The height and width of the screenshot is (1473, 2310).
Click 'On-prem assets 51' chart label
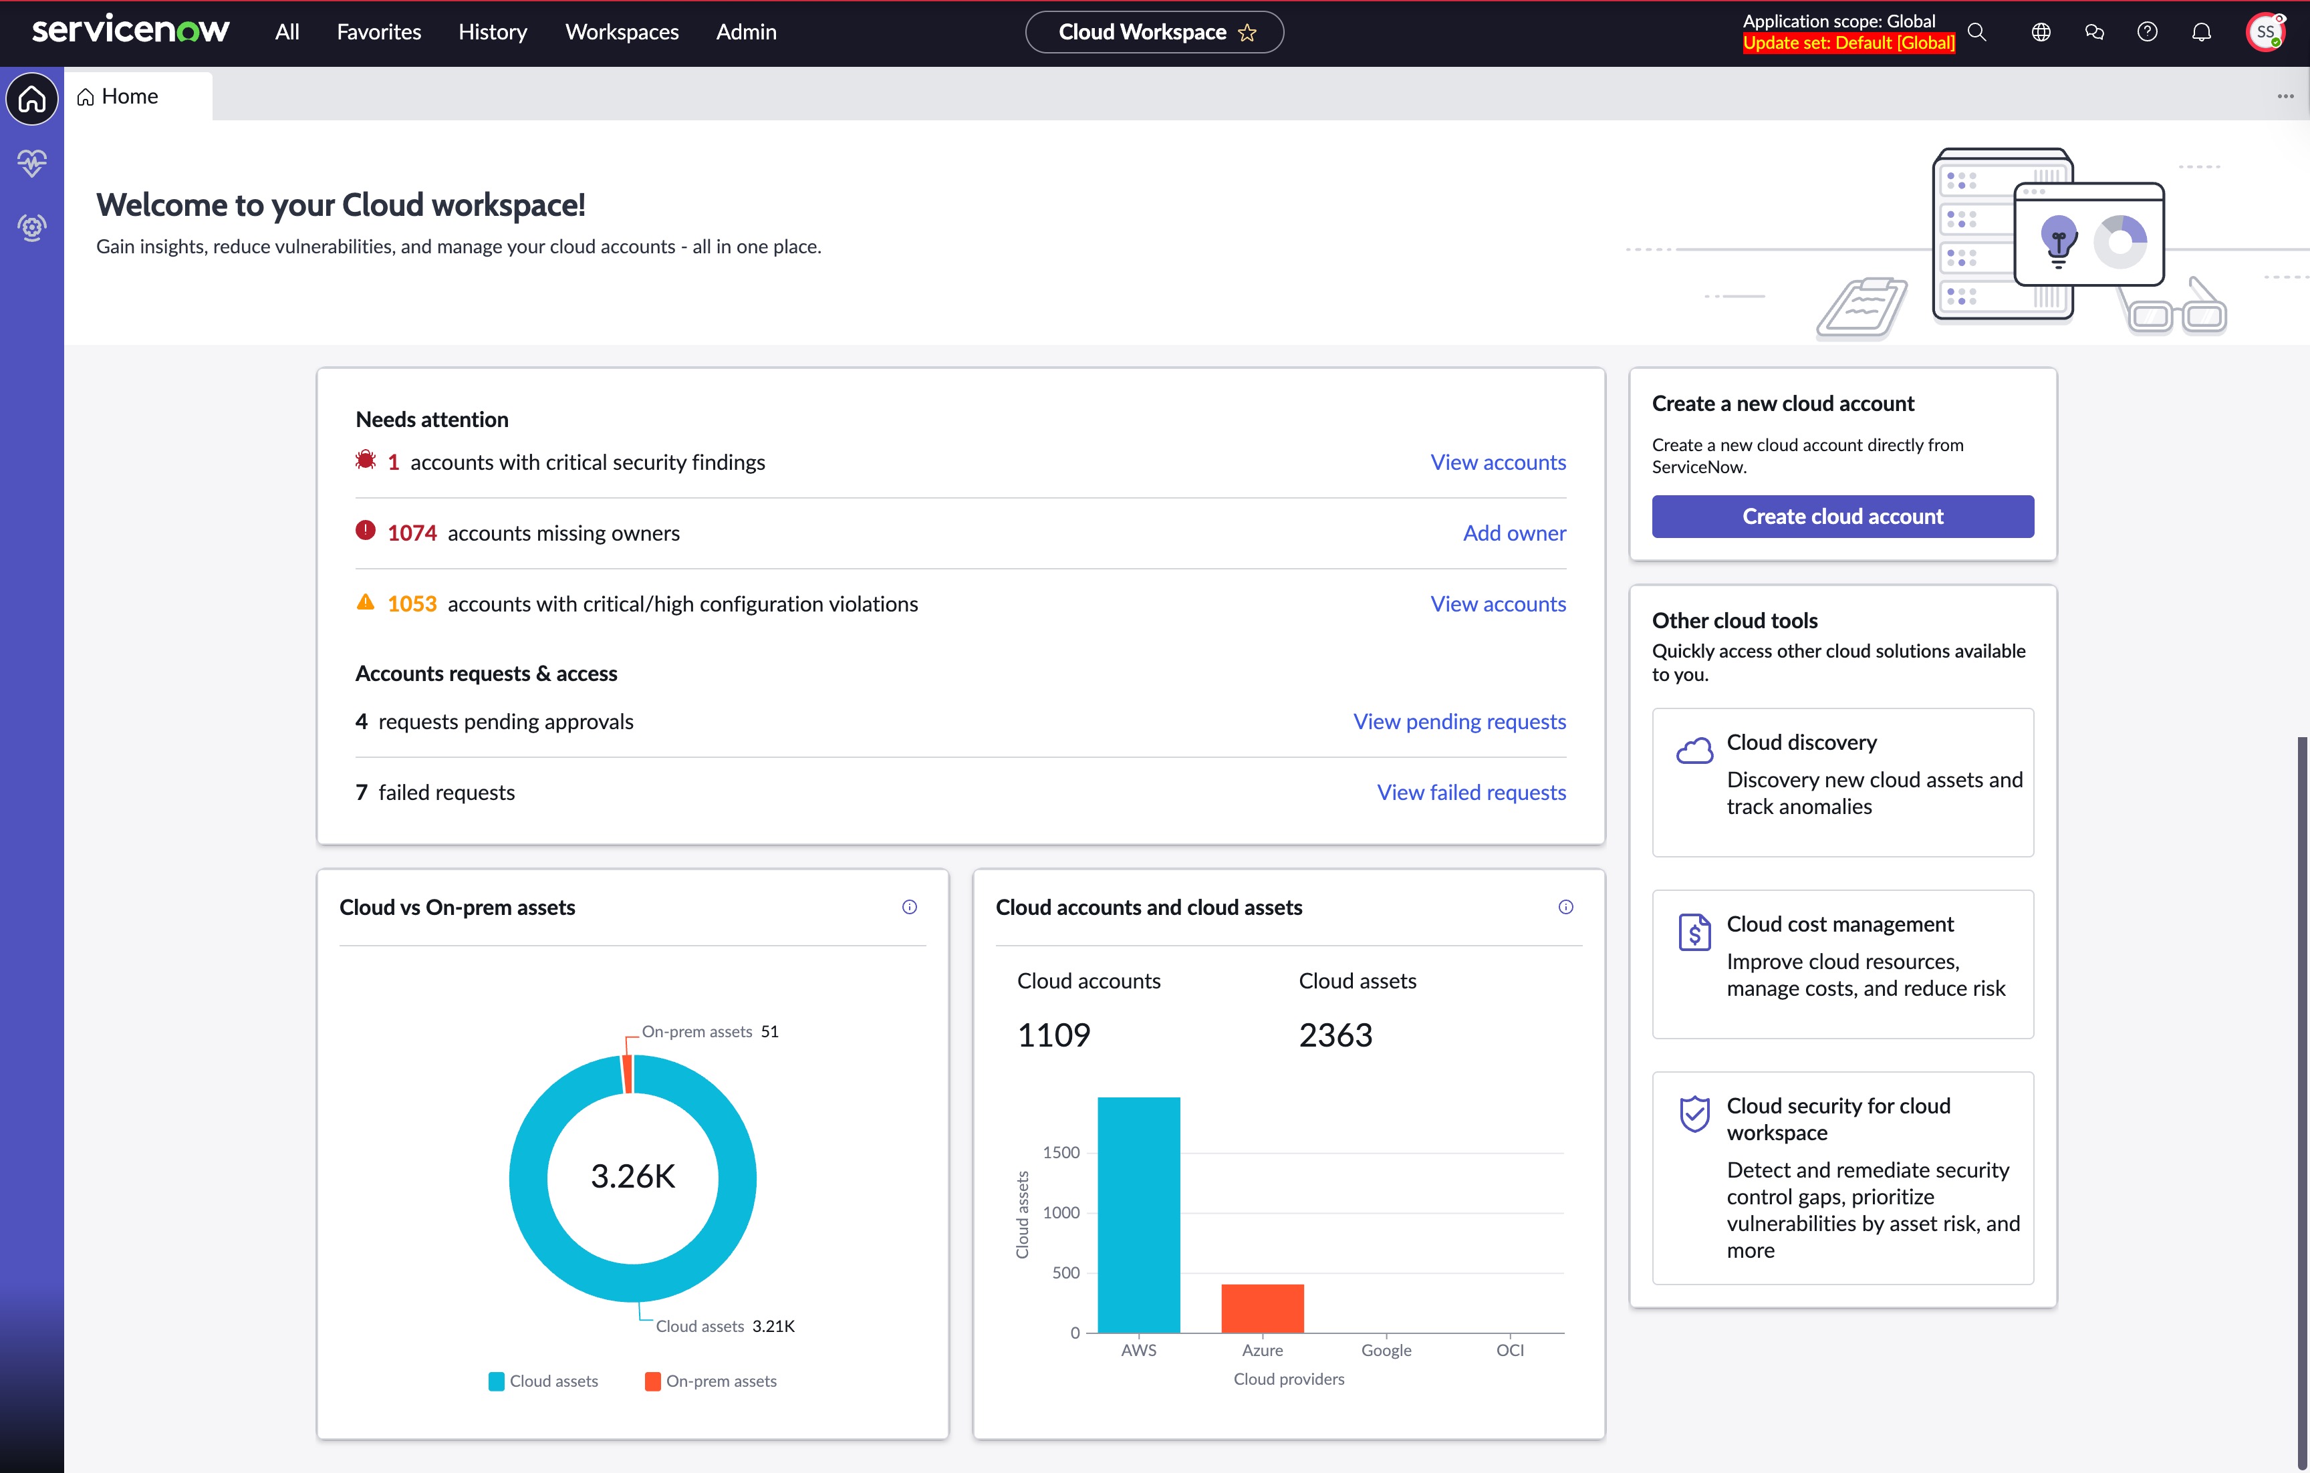(x=710, y=1032)
